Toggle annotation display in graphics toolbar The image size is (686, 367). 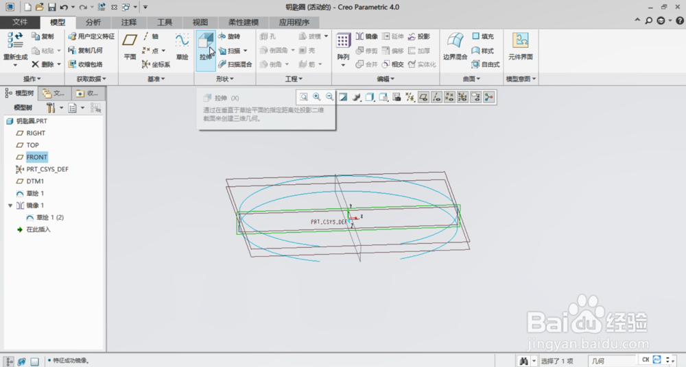pos(475,97)
